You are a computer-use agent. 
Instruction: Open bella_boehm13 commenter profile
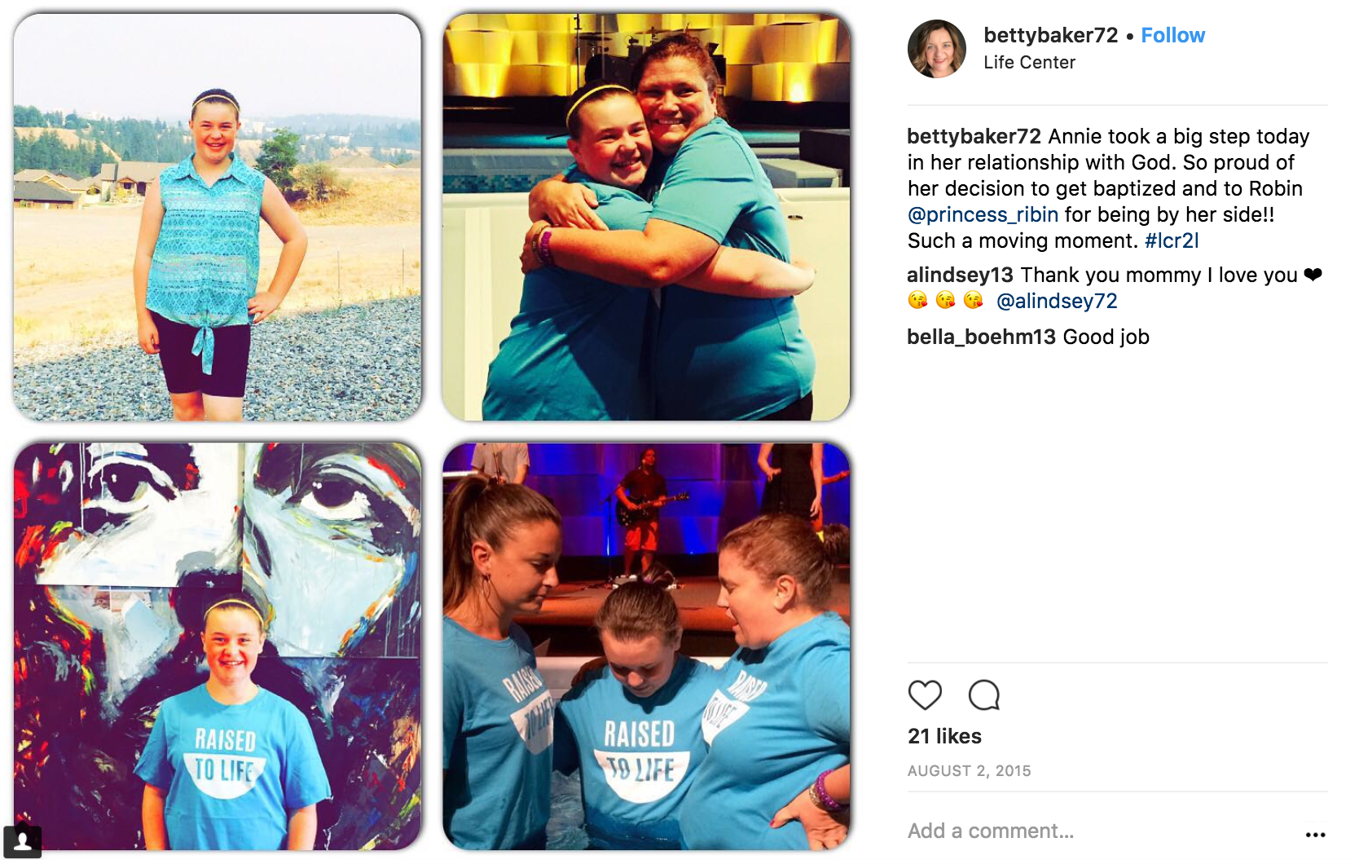pyautogui.click(x=981, y=337)
